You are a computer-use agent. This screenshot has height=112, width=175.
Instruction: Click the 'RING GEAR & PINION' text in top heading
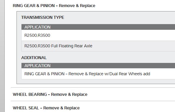[34, 6]
